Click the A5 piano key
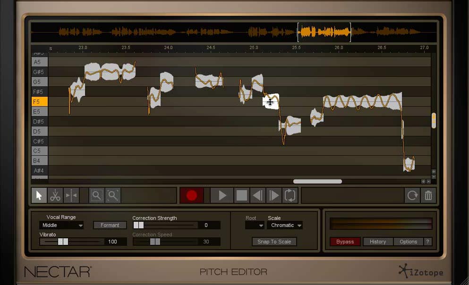 [x=40, y=62]
